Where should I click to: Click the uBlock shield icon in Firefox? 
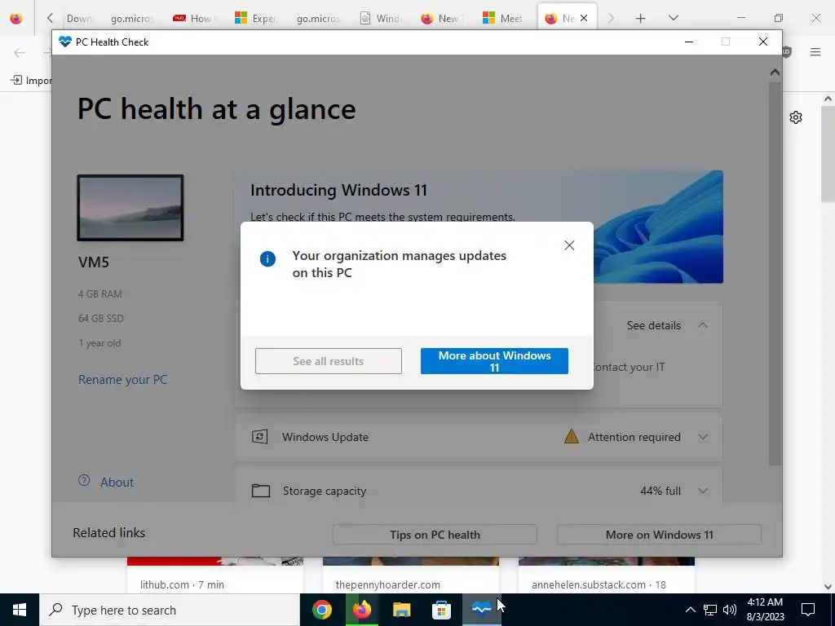[x=787, y=51]
